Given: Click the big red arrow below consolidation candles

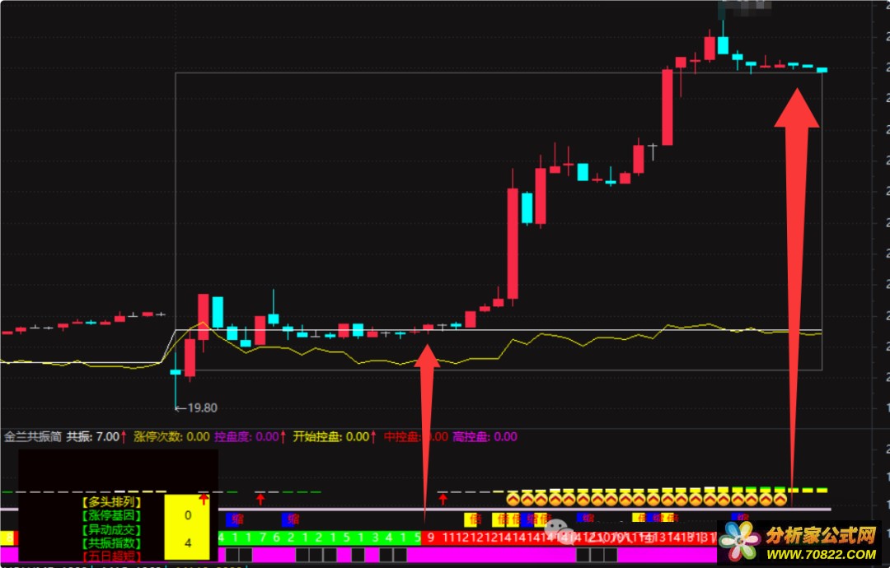Looking at the screenshot, I should (x=426, y=431).
